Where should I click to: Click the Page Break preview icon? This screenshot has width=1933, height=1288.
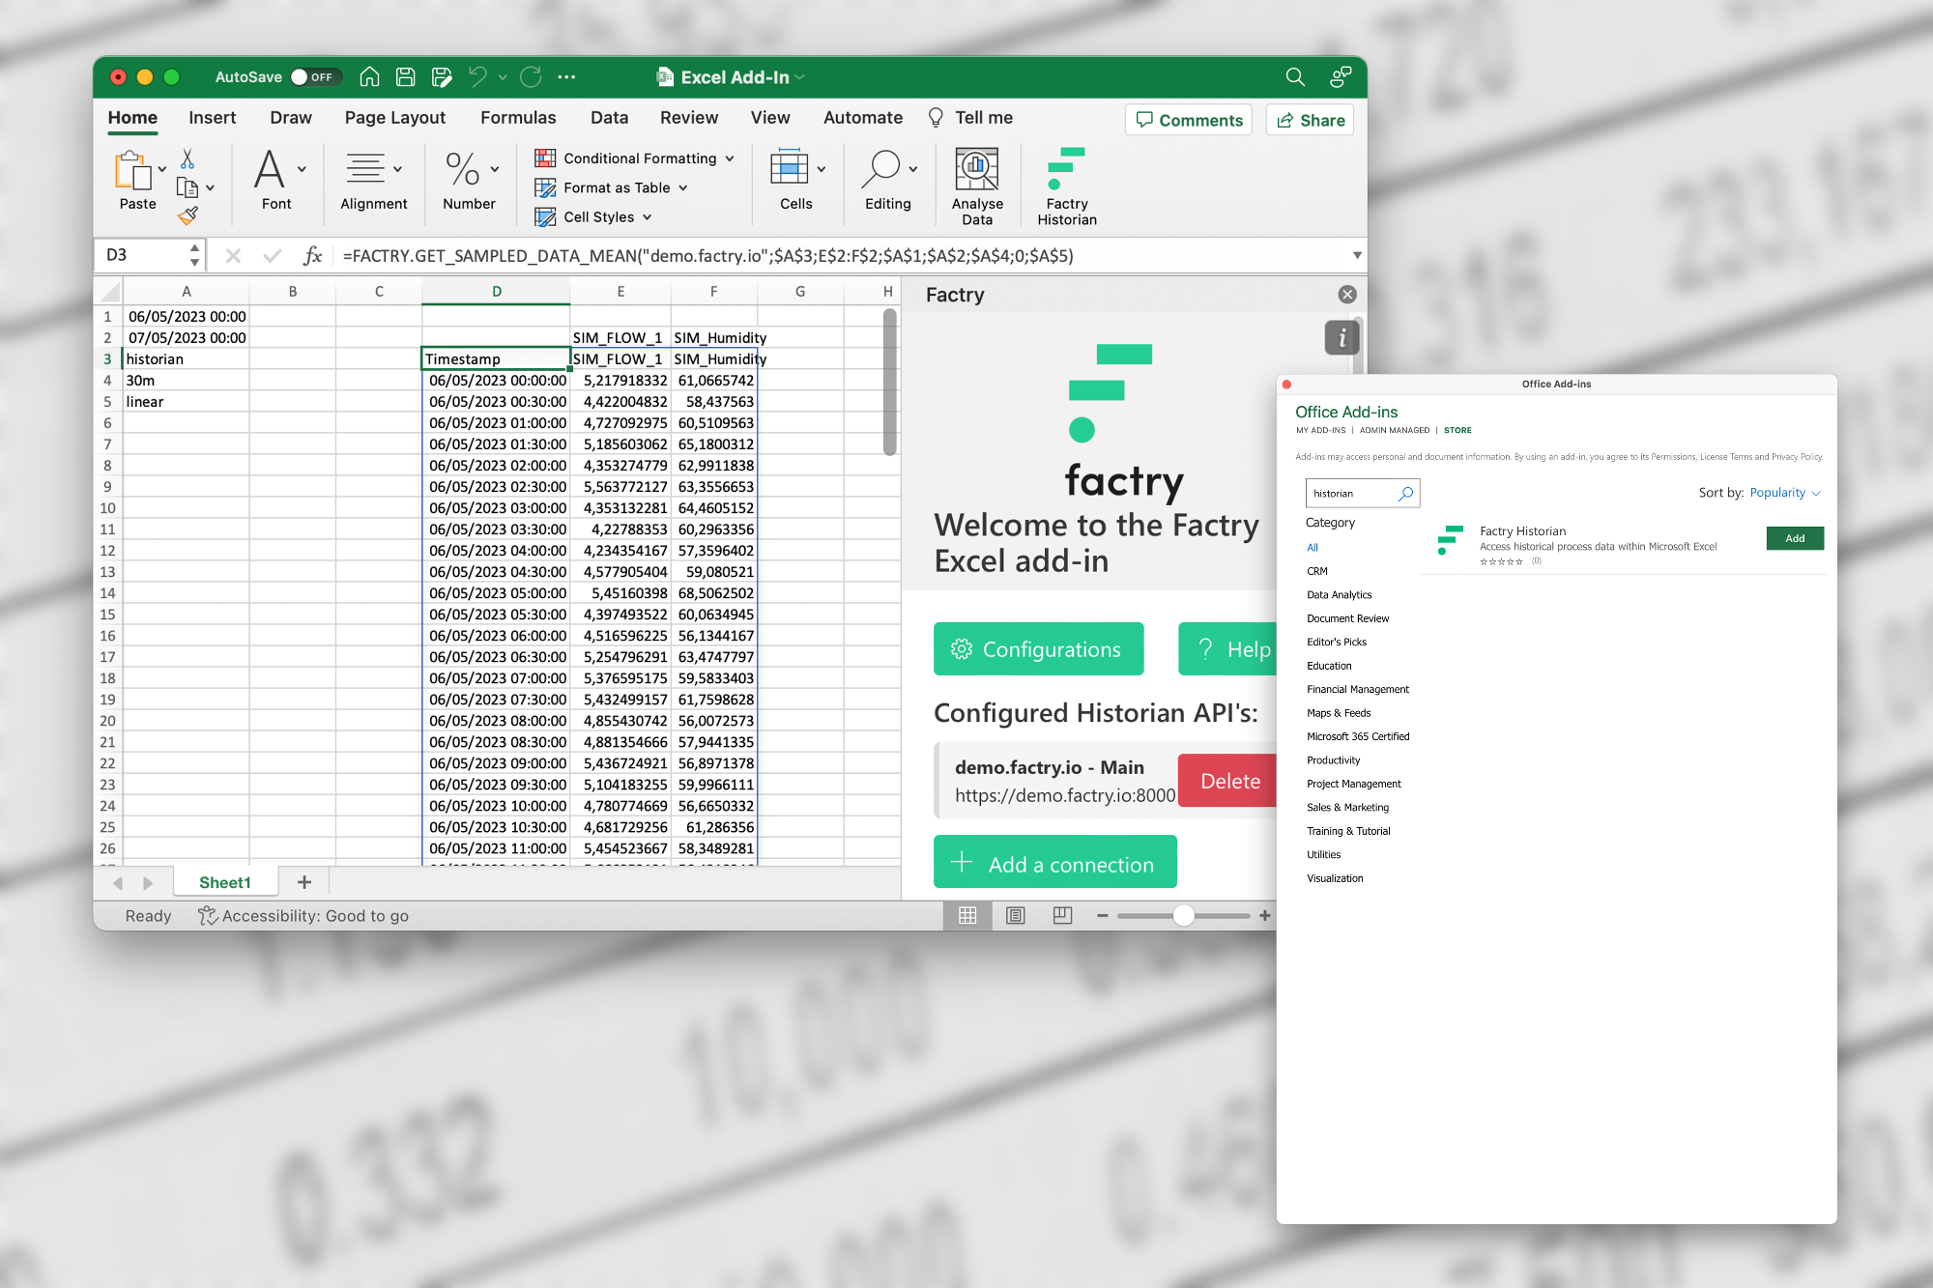[x=1062, y=915]
